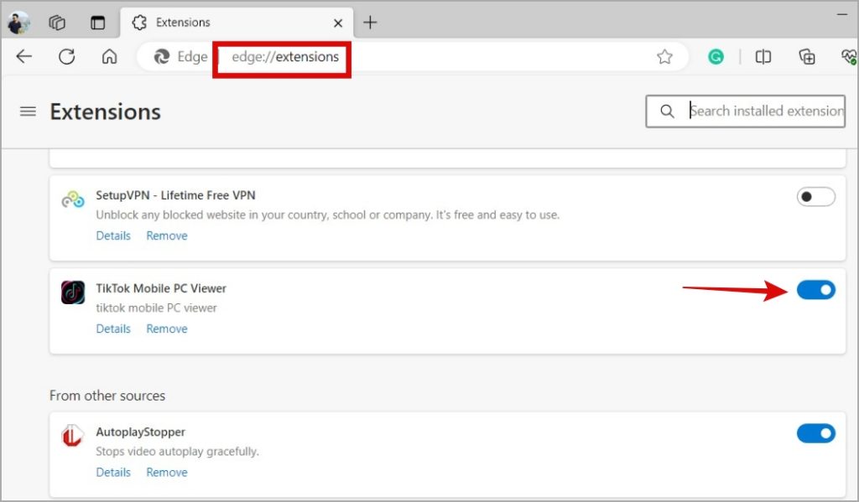Open Browser essentials heart icon
This screenshot has height=502, width=859.
click(849, 56)
